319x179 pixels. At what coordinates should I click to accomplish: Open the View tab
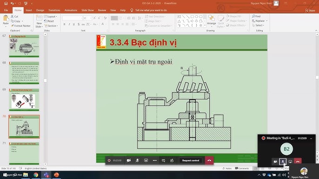click(x=113, y=10)
